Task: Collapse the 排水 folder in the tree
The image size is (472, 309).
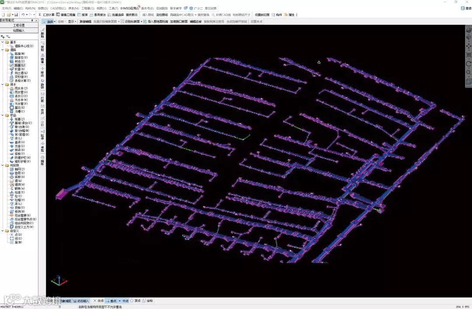Action: click(x=3, y=85)
